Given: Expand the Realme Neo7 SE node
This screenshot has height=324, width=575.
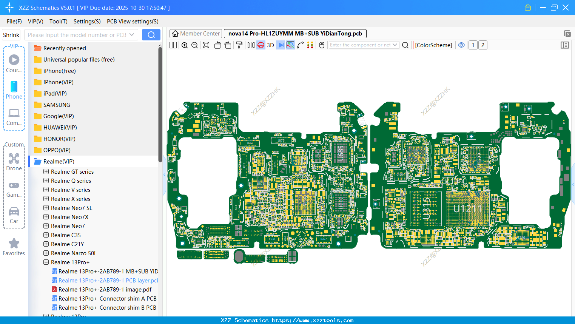Looking at the screenshot, I should (x=46, y=208).
